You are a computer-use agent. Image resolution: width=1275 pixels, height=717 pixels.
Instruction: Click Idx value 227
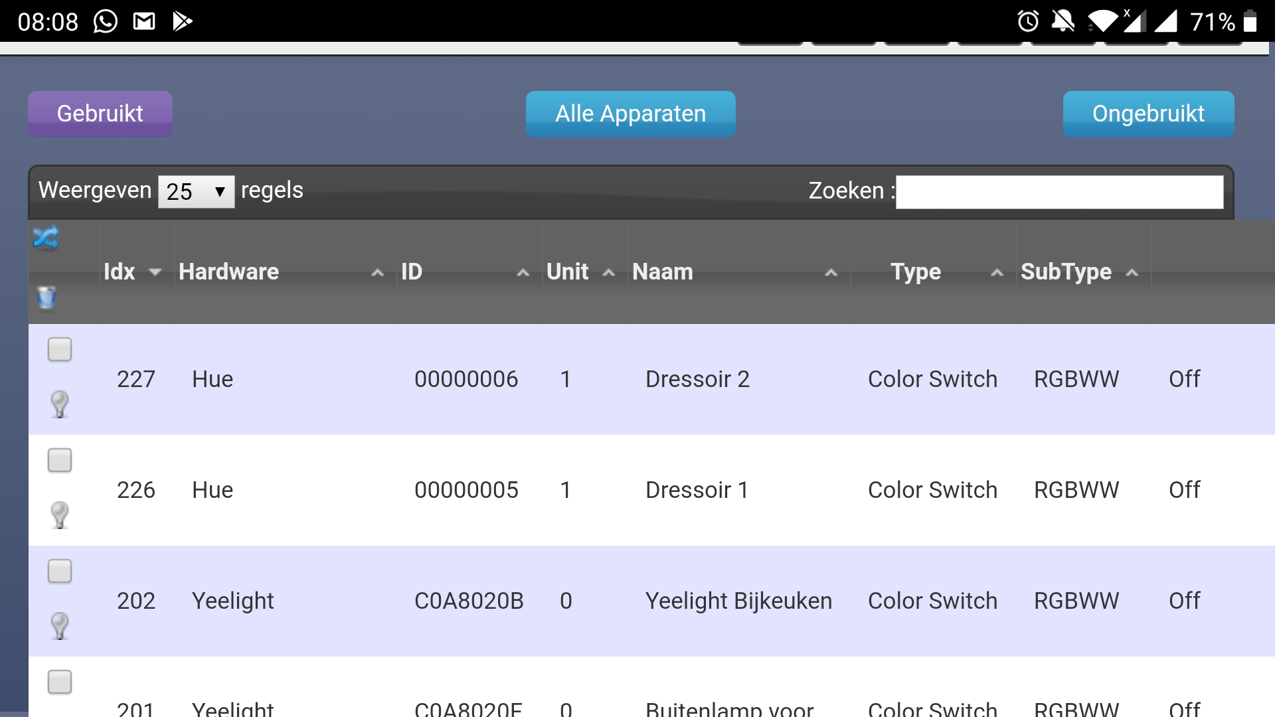tap(136, 379)
